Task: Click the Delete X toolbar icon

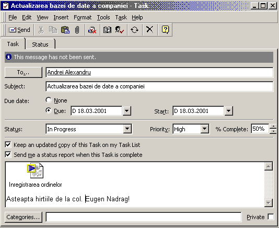Action: click(x=149, y=29)
